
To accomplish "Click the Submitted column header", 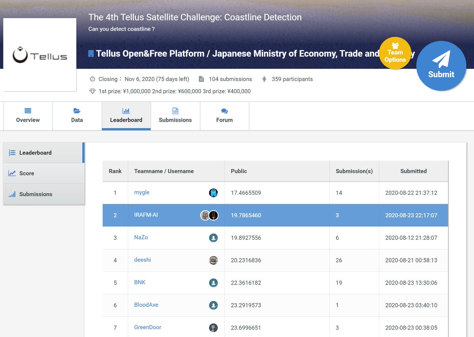I will (x=414, y=171).
